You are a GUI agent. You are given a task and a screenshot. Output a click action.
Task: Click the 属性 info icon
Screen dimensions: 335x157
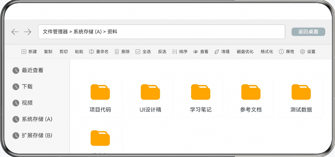tap(281, 52)
